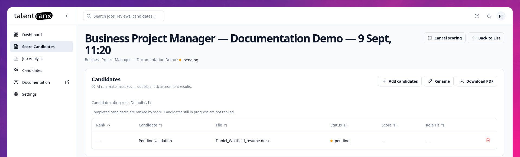This screenshot has height=157, width=520.
Task: Sort table by Score column
Action: click(389, 125)
